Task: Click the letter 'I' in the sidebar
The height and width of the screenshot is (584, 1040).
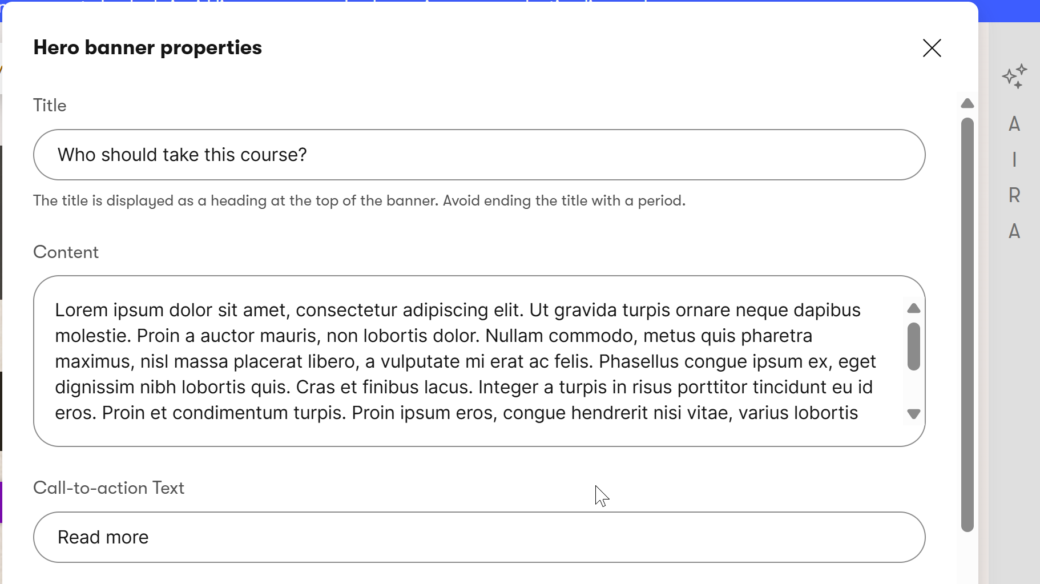Action: tap(1014, 160)
